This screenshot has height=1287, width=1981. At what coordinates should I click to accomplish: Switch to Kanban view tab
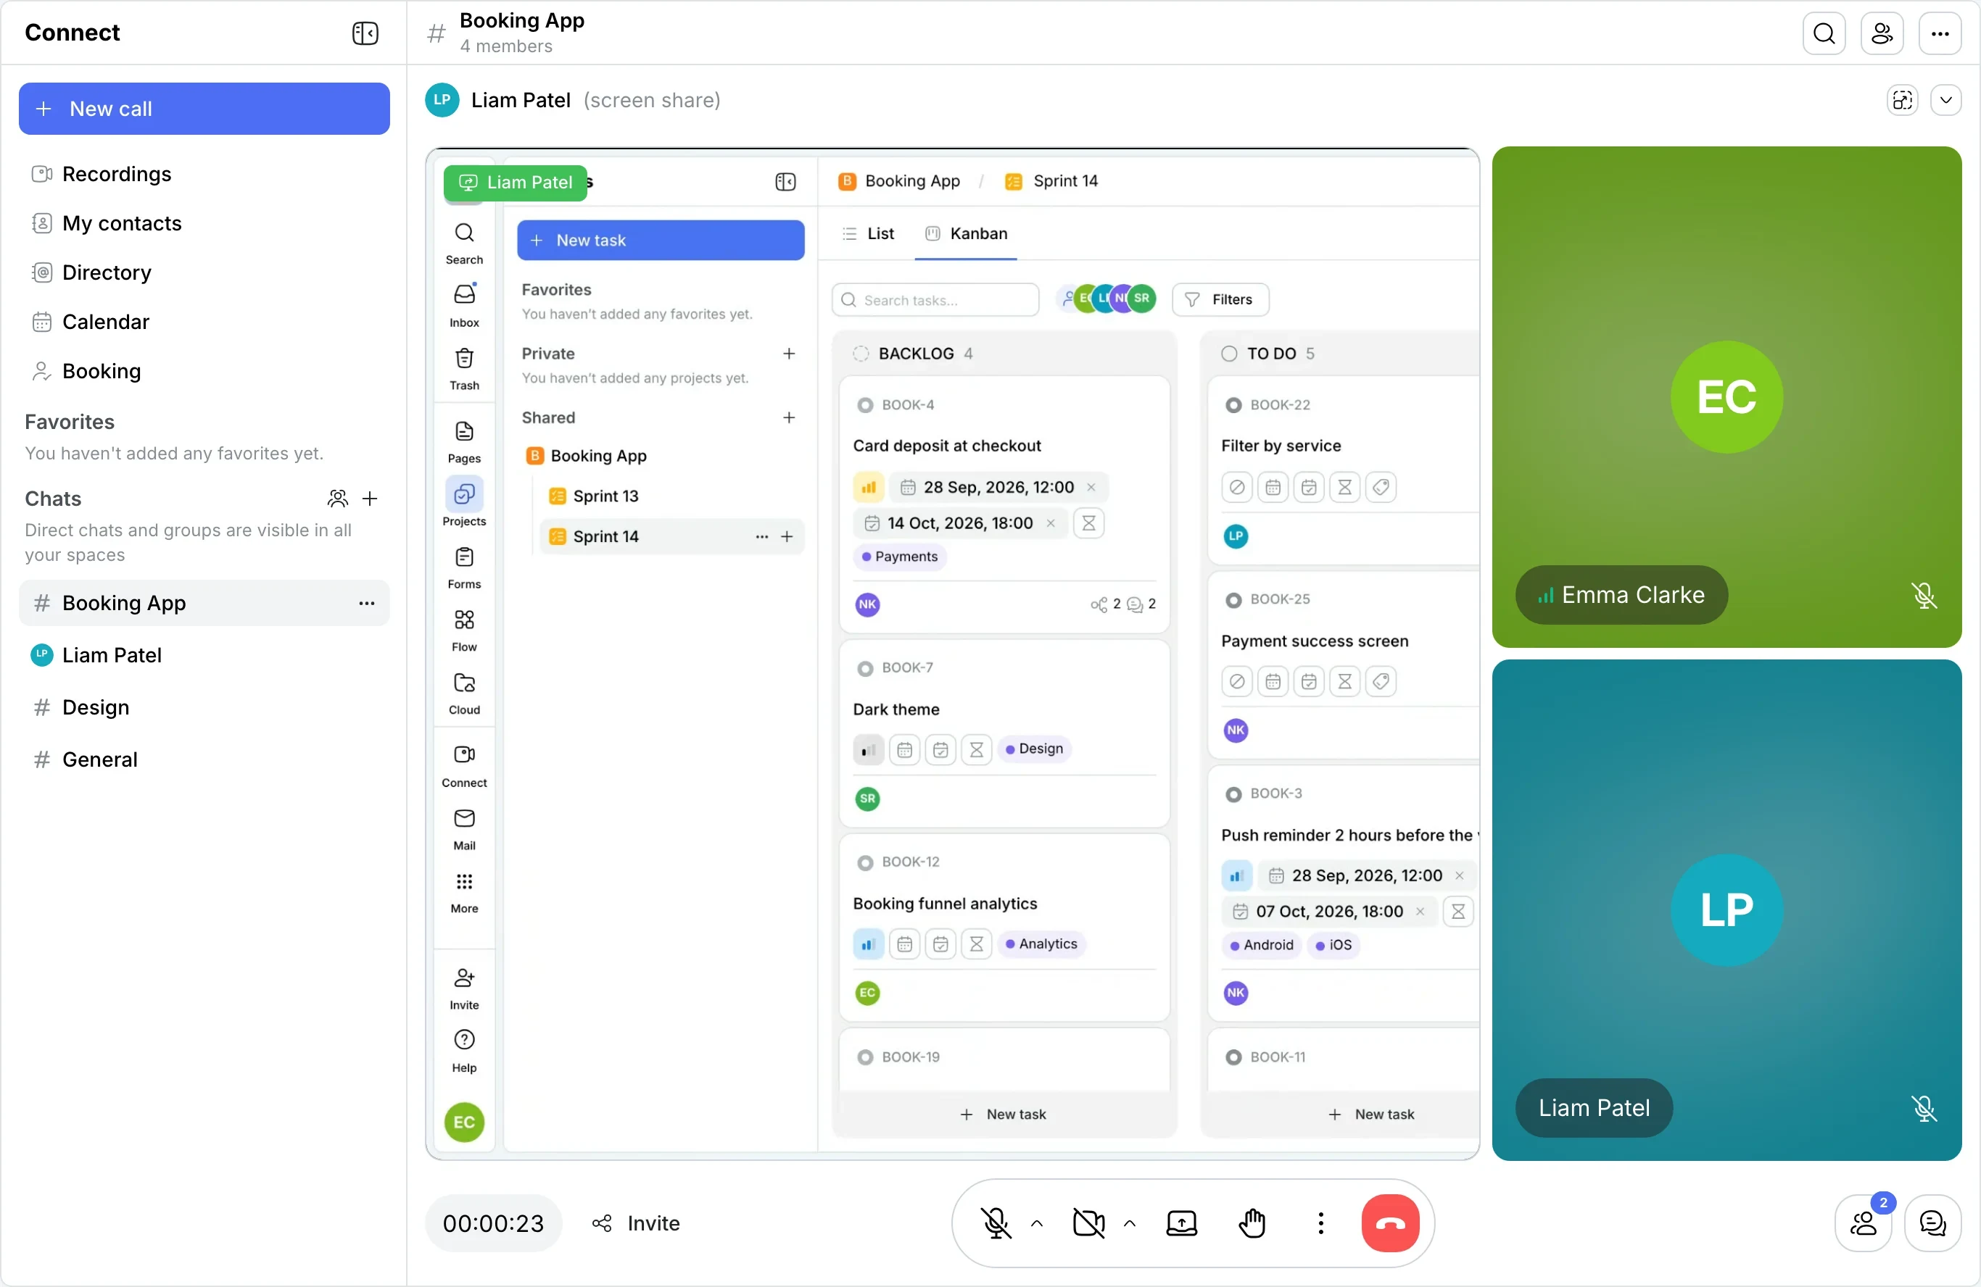[966, 234]
